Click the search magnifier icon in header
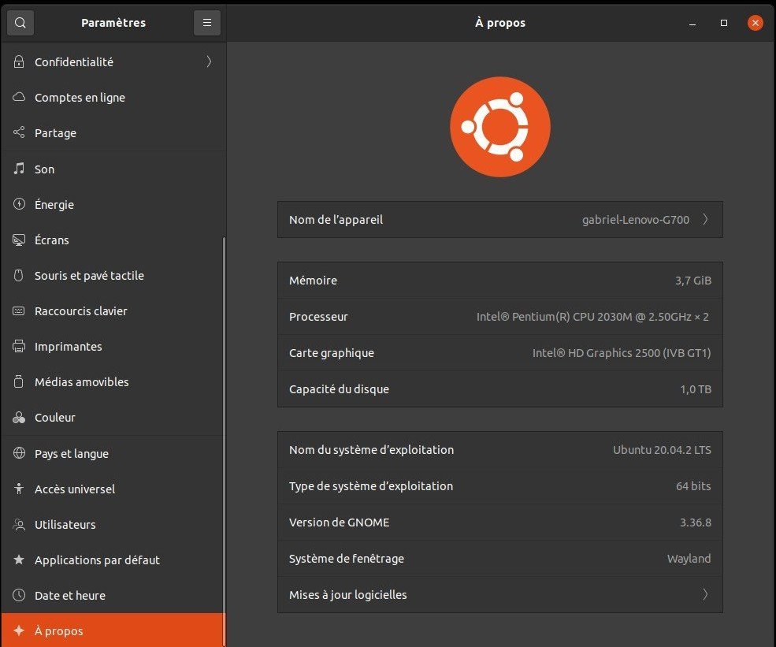The height and width of the screenshot is (647, 776). click(20, 23)
